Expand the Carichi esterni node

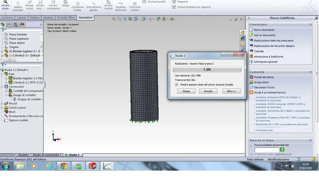pos(2,108)
